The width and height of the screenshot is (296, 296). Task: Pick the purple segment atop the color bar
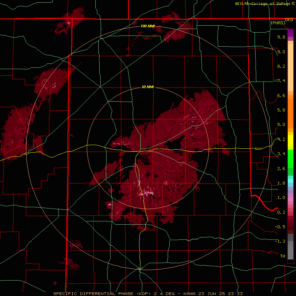pyautogui.click(x=290, y=33)
